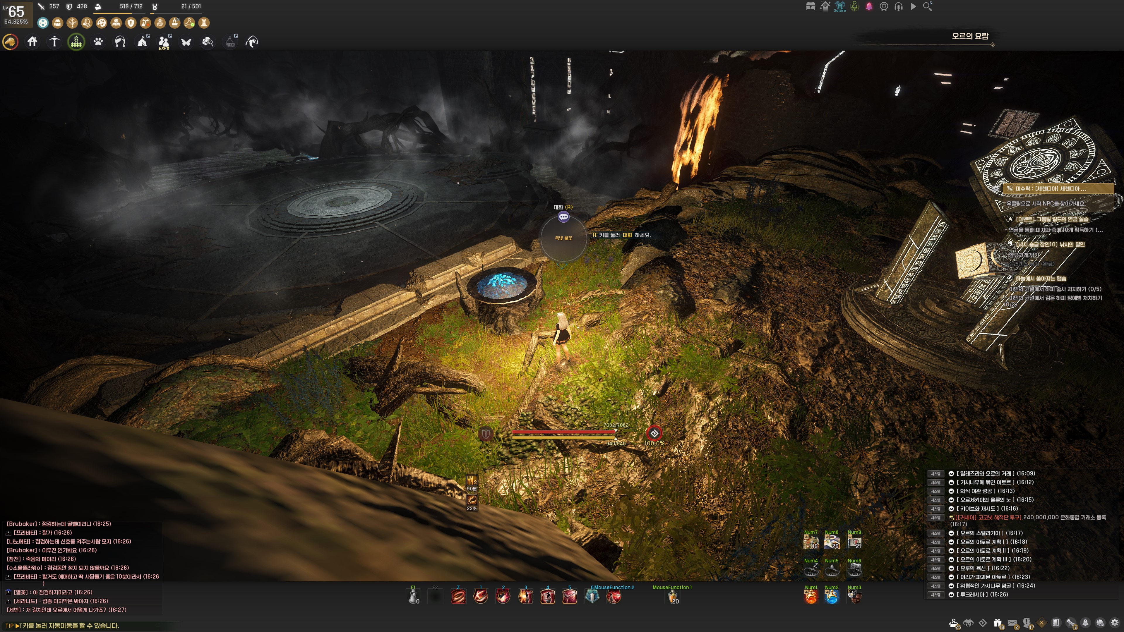Screen dimensions: 1124x632
Task: Toggle the diamond X button
Action: [x=1041, y=623]
